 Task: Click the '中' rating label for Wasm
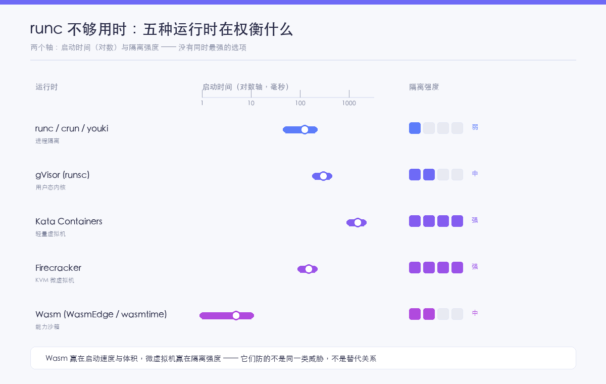475,313
